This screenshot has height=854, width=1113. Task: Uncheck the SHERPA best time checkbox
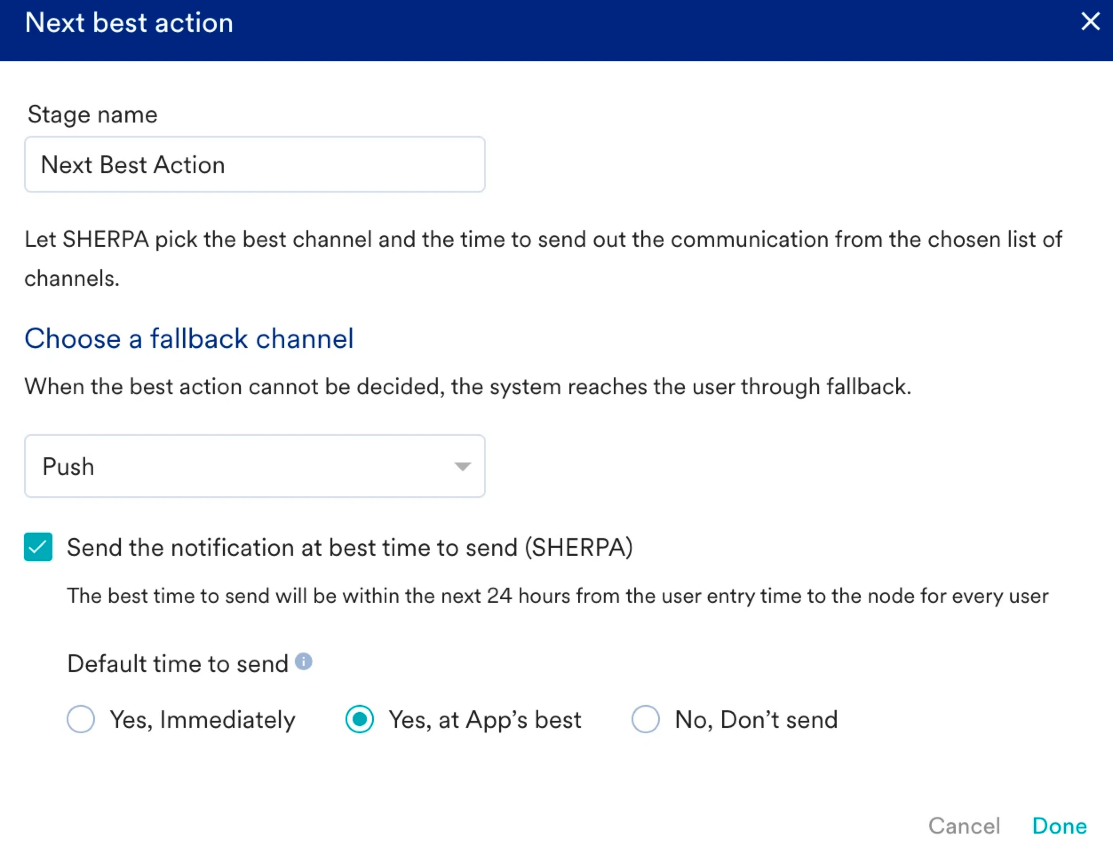(x=38, y=547)
